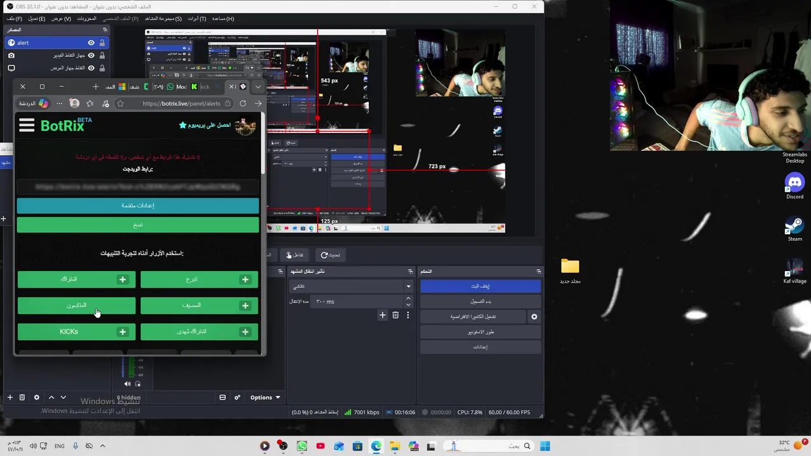Reload the BotRix page

tap(243, 103)
